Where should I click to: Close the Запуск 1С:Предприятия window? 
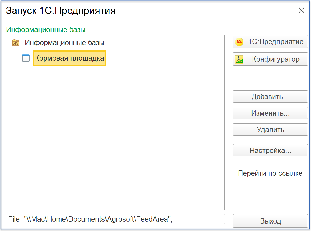tap(301, 10)
